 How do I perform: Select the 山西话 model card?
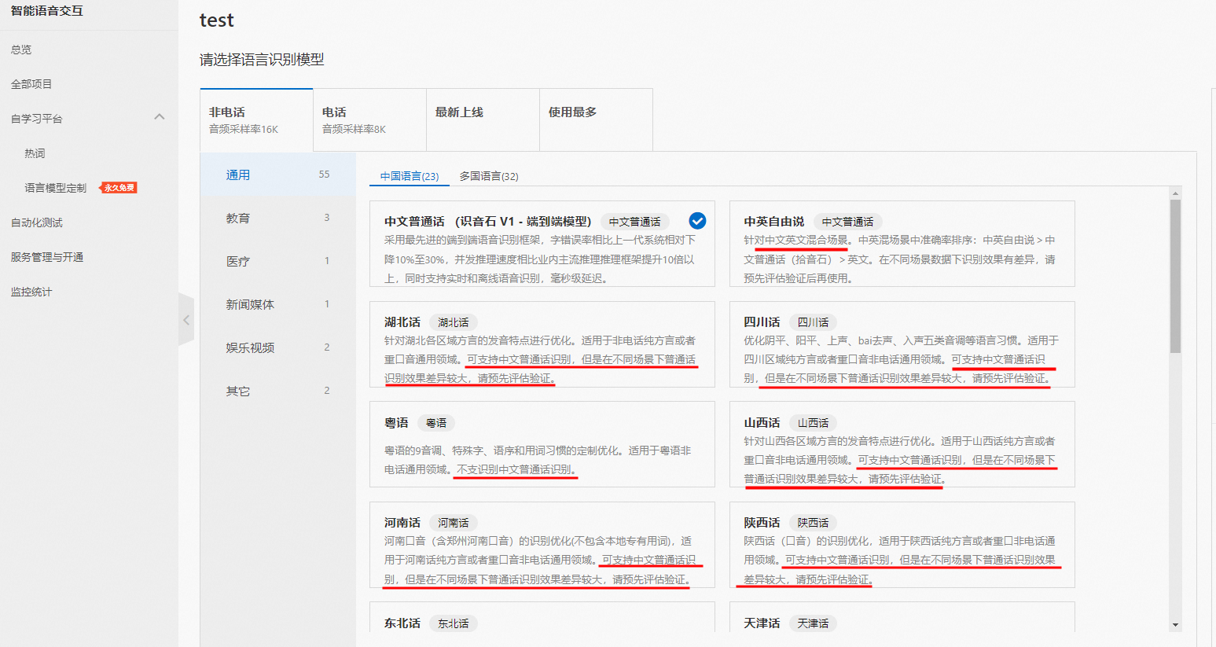pyautogui.click(x=902, y=444)
